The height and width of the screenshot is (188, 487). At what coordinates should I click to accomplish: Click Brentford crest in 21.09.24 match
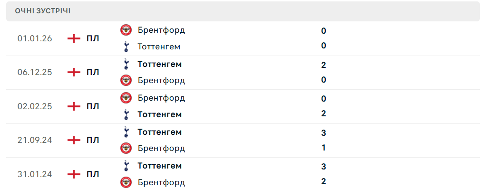click(126, 148)
